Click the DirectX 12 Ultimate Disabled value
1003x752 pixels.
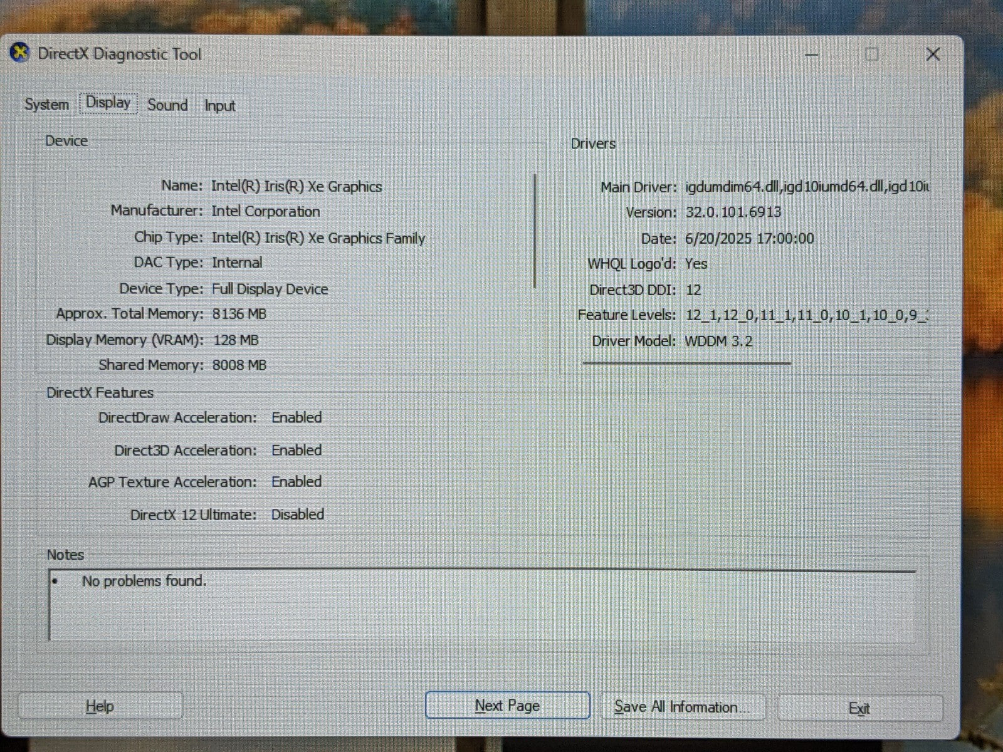point(297,514)
